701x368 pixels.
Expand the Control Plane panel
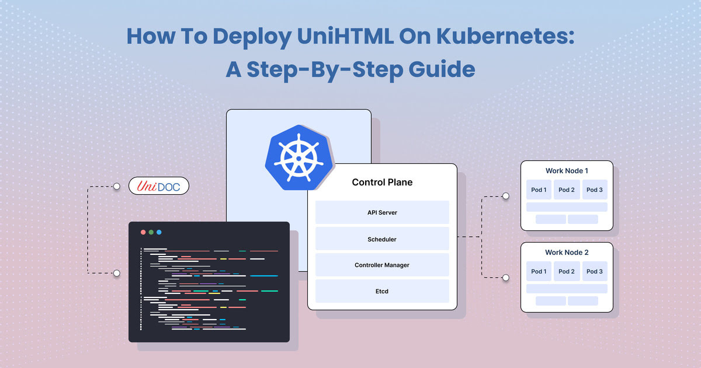point(382,182)
